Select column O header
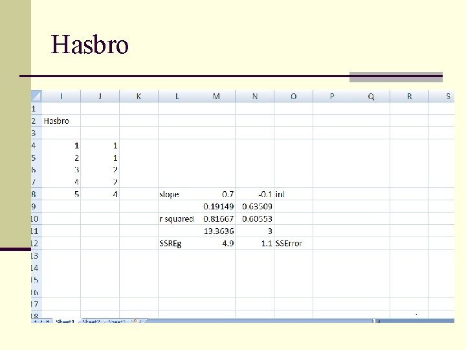The width and height of the screenshot is (466, 350). 293,96
